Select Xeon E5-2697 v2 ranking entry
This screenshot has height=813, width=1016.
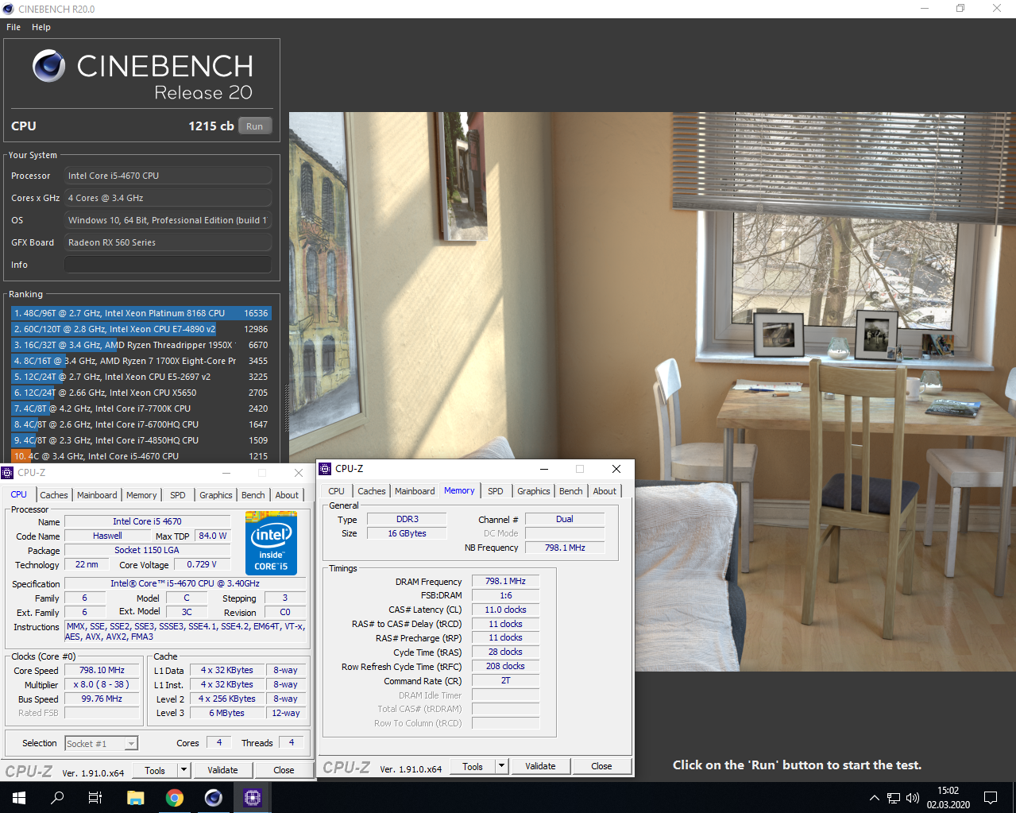click(141, 377)
